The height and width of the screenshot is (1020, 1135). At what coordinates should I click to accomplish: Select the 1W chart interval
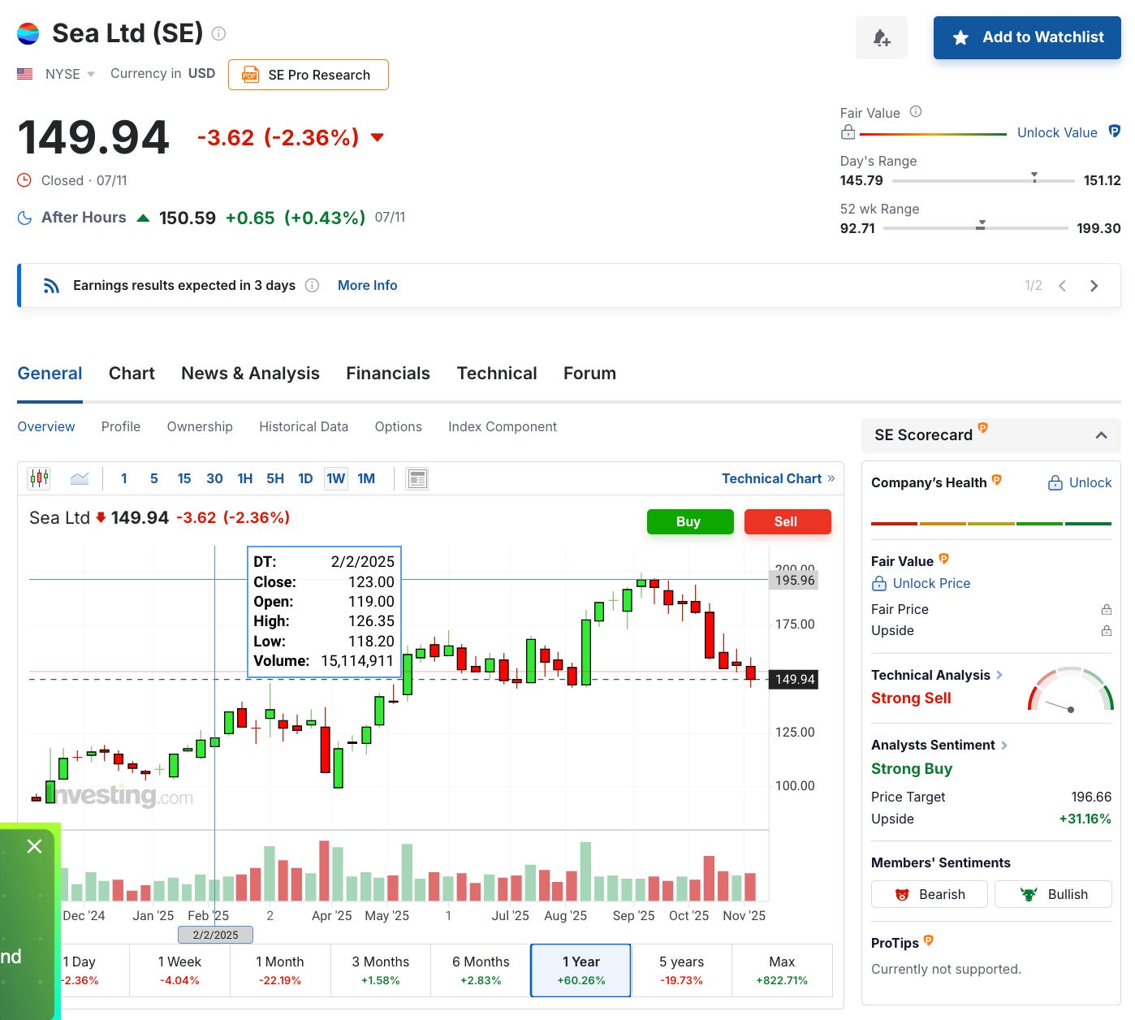(335, 478)
